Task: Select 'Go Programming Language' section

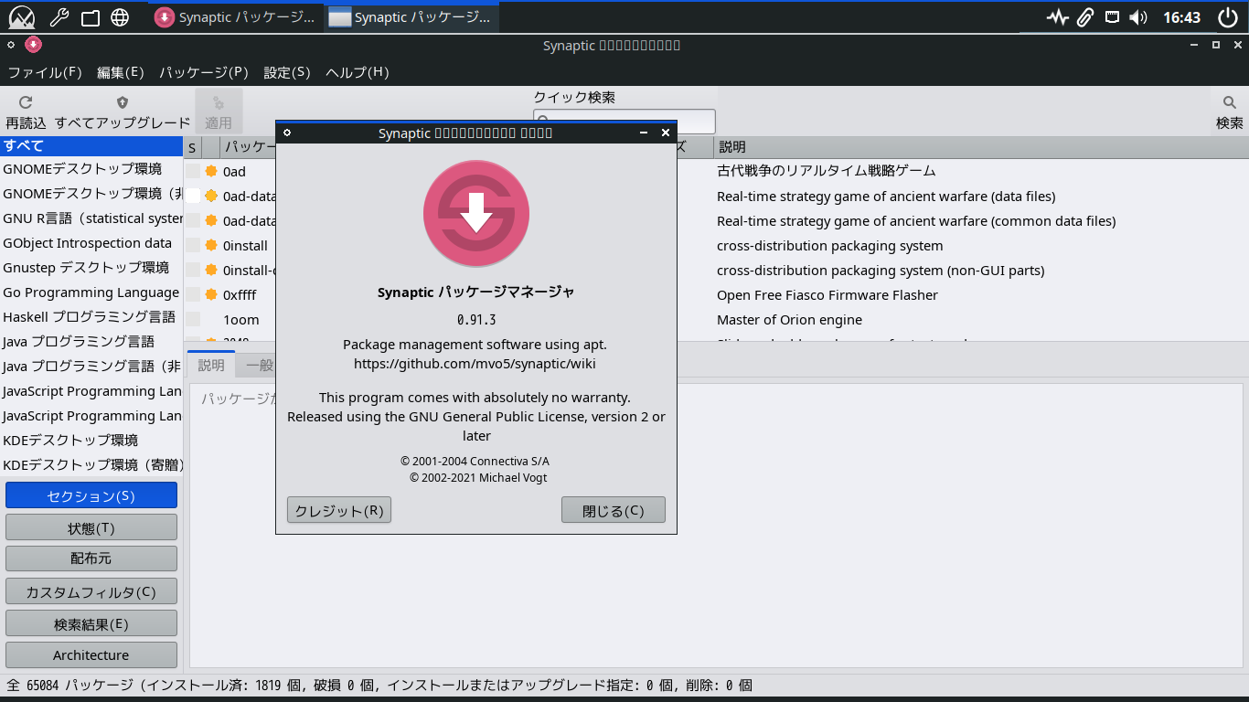Action: (x=91, y=292)
